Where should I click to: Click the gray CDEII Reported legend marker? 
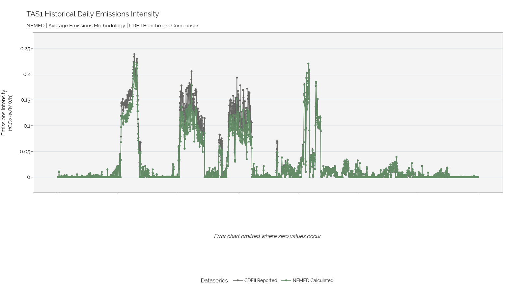(237, 280)
